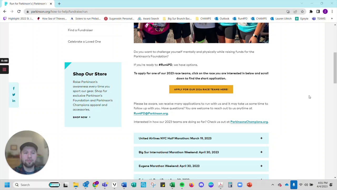Share this page via the address bar icon
The height and width of the screenshot is (190, 337).
295,12
